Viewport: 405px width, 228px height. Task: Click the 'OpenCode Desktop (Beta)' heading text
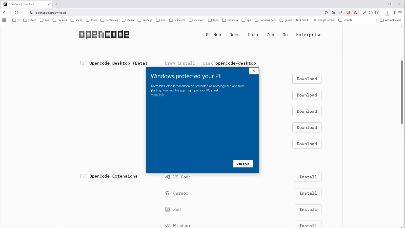click(x=118, y=63)
